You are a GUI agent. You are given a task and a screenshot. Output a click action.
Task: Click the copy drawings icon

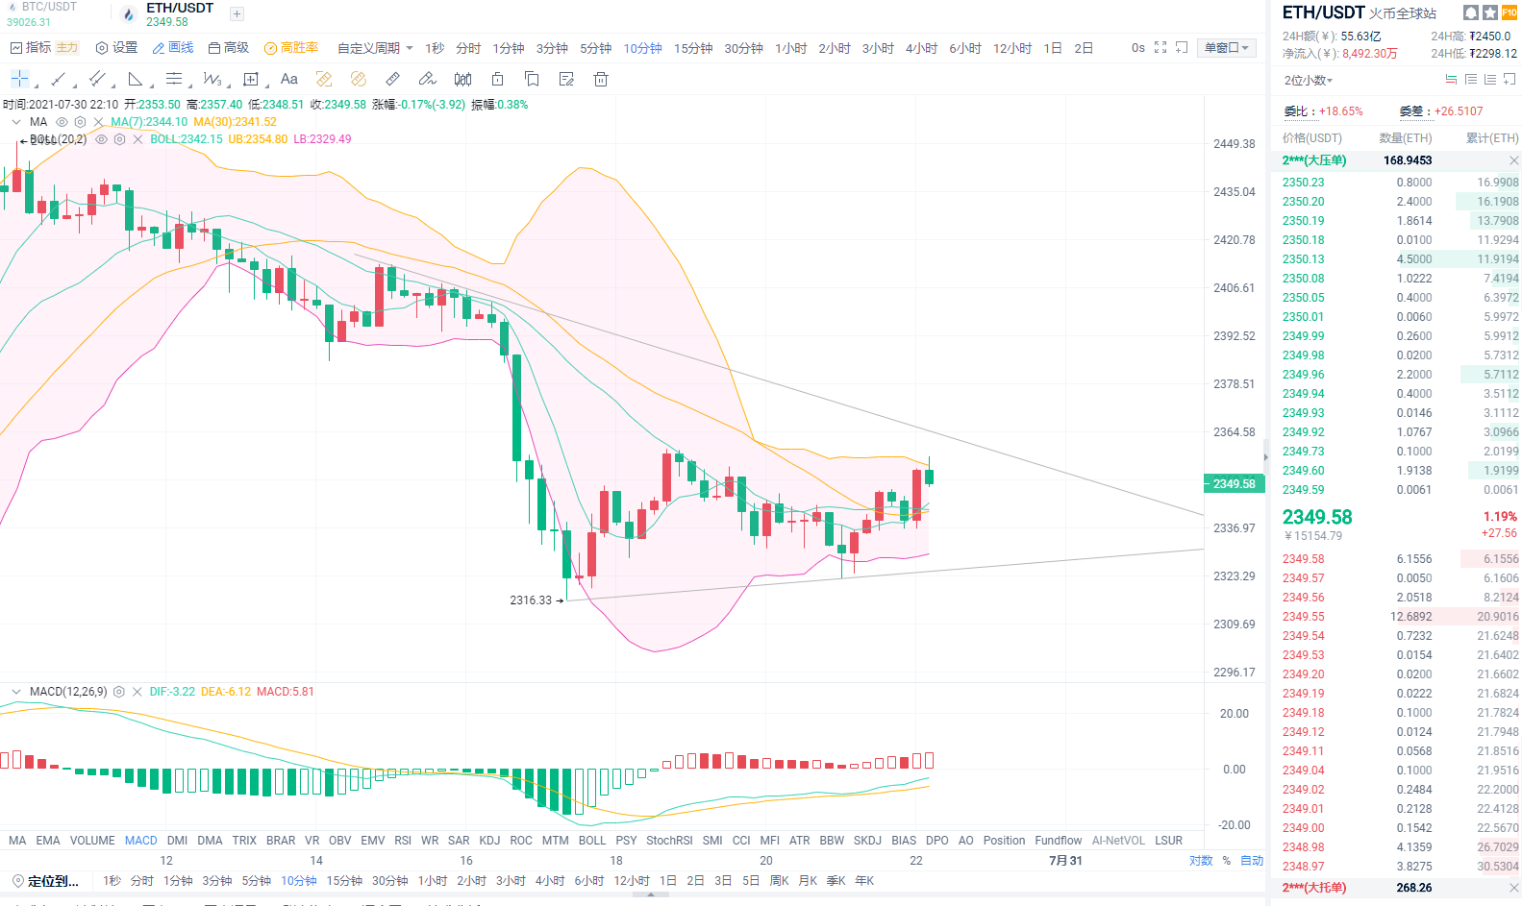pyautogui.click(x=532, y=79)
